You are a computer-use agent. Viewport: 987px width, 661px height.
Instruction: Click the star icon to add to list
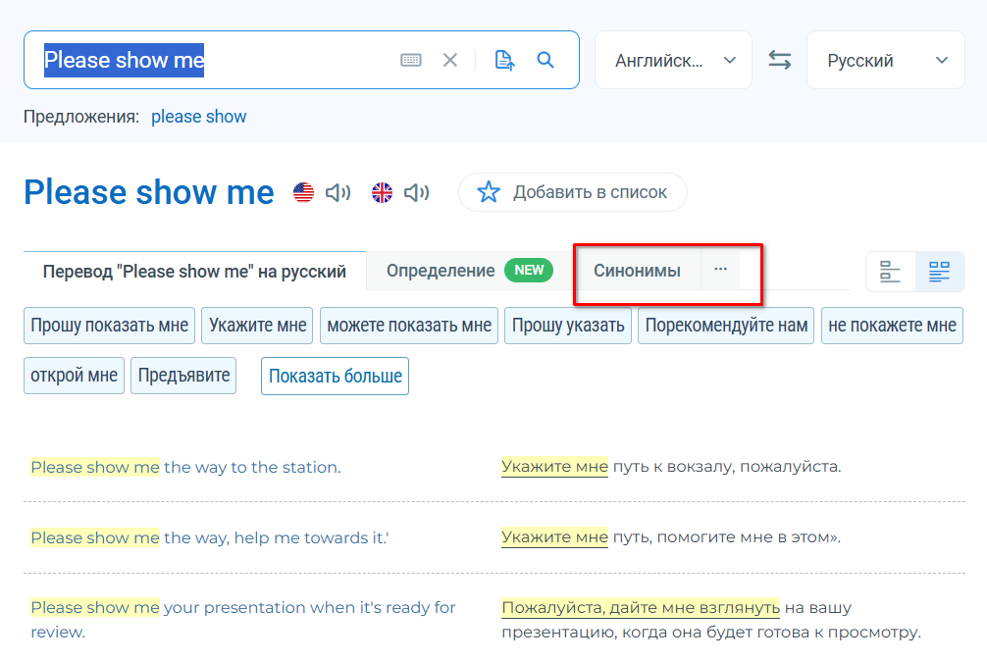[489, 192]
